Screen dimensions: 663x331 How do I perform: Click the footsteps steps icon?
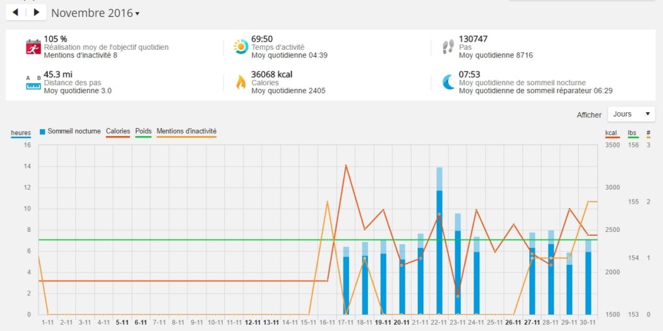pos(448,47)
